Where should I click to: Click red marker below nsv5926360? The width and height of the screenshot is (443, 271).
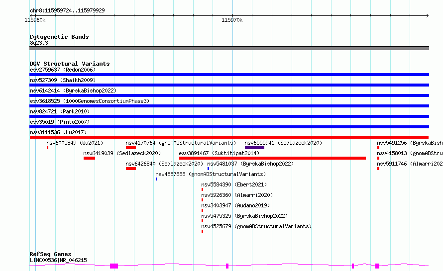tap(202, 200)
